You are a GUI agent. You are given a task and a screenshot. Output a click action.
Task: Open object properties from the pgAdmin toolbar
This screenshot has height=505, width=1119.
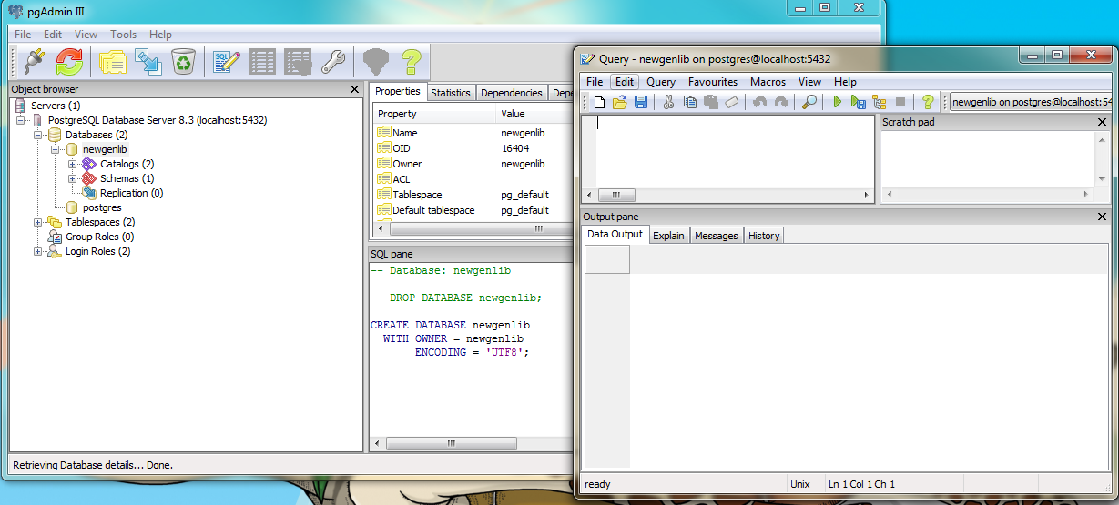(113, 62)
